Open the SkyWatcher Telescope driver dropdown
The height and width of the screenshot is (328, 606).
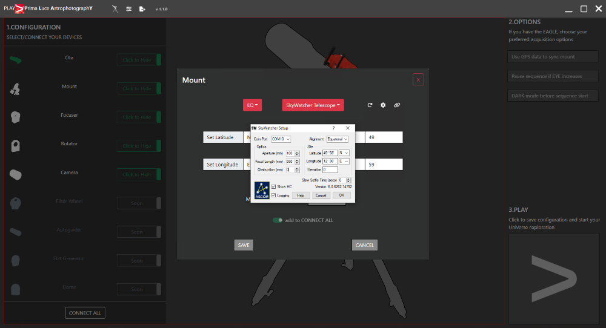pyautogui.click(x=313, y=105)
